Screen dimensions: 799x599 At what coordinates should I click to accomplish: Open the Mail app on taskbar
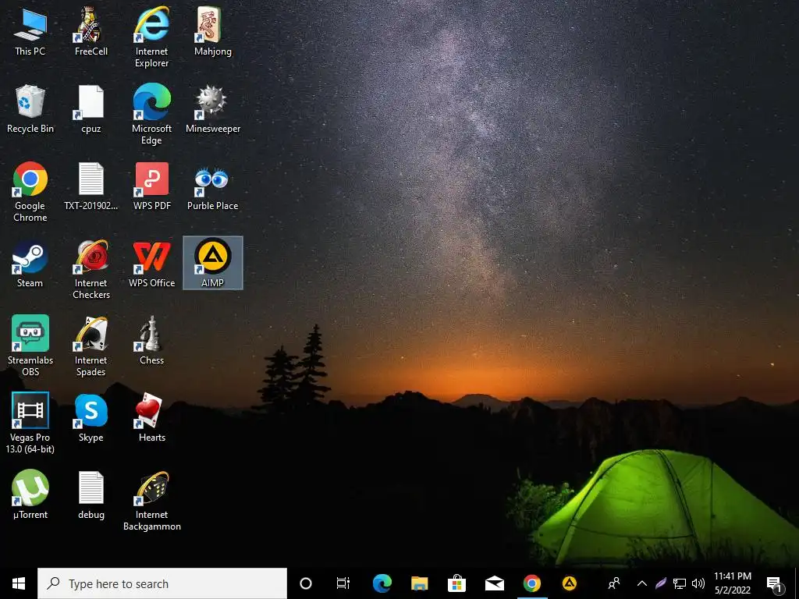(494, 583)
